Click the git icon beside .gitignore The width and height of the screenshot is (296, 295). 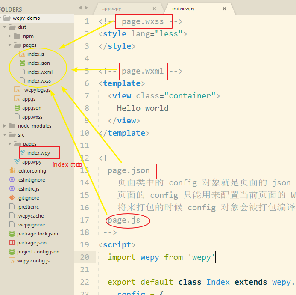(12, 198)
